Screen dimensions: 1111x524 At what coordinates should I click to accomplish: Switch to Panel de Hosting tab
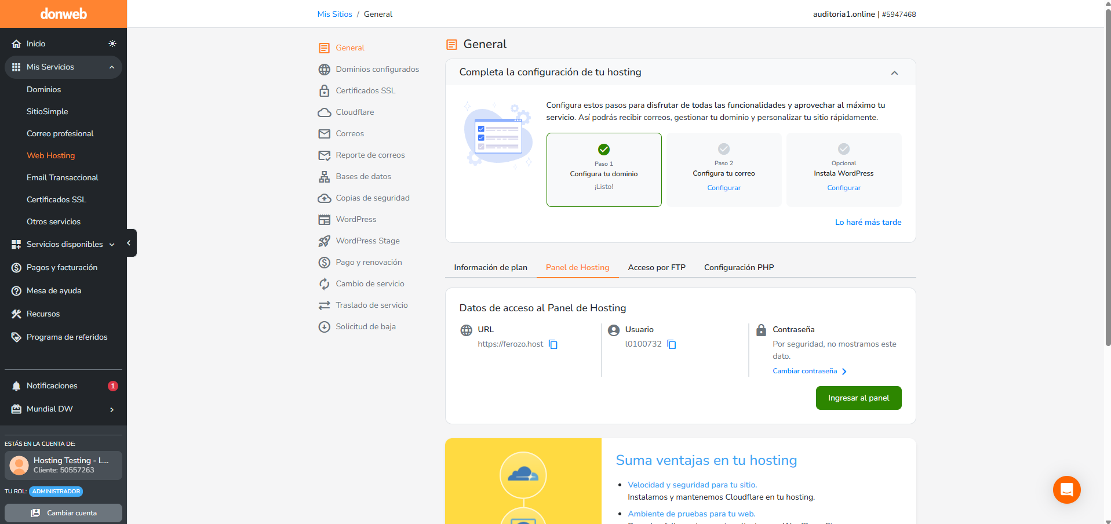pos(577,267)
